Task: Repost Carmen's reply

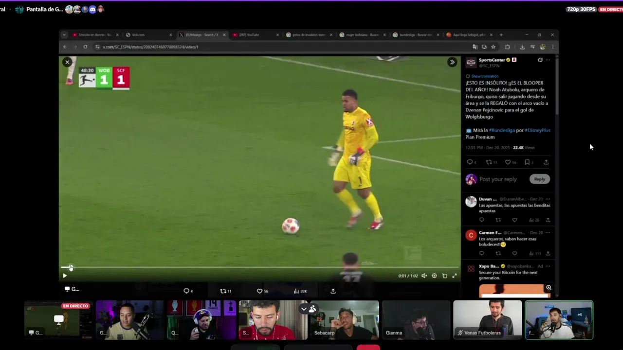Action: [498, 253]
